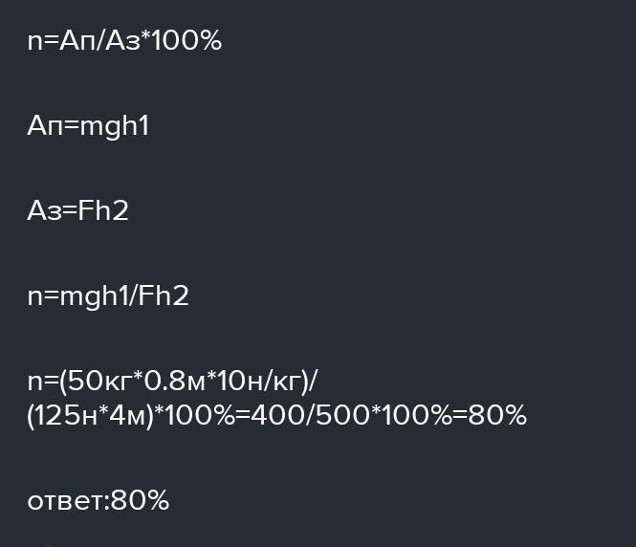
Task: Click the 80% in the answer line
Action: 140,500
